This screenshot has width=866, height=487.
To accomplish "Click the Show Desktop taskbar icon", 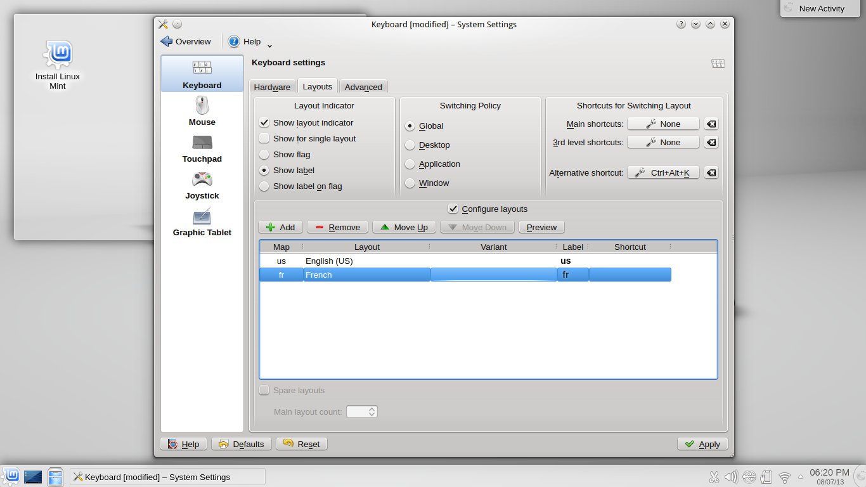I will pos(33,476).
